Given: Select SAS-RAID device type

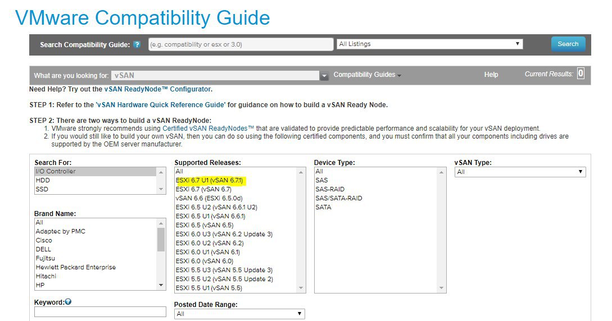Looking at the screenshot, I should pos(375,189).
